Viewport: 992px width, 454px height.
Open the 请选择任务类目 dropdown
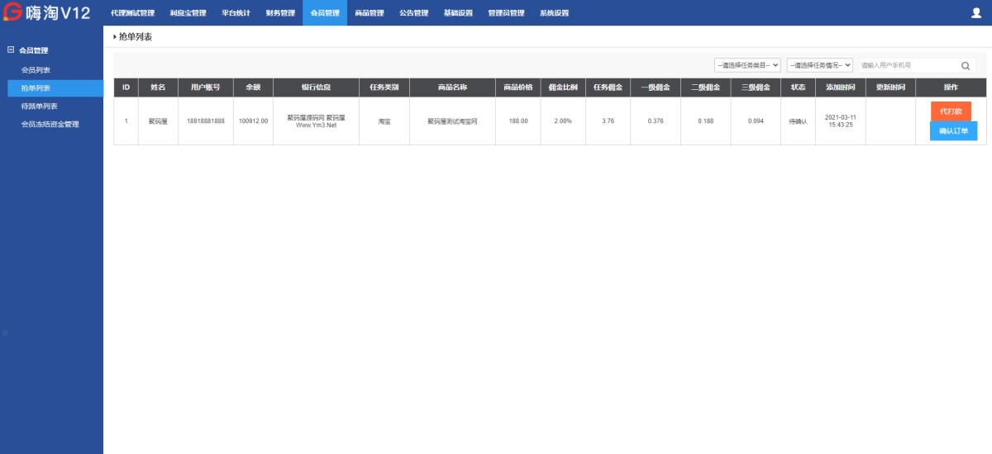pyautogui.click(x=747, y=65)
